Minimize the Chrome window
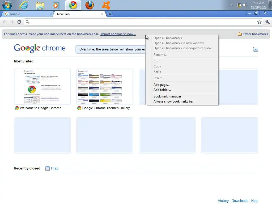 (249, 13)
